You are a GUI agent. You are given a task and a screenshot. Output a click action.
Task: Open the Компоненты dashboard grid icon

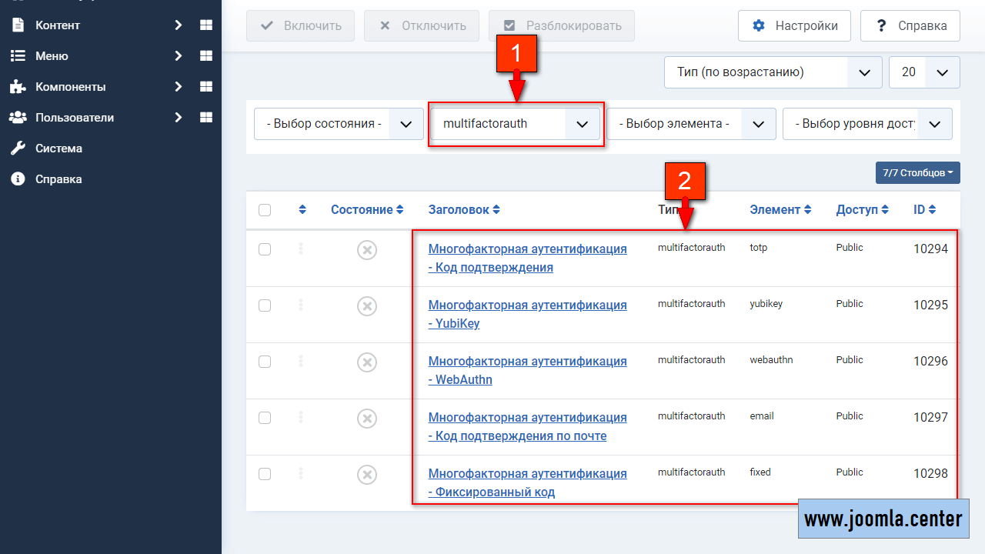pos(205,87)
